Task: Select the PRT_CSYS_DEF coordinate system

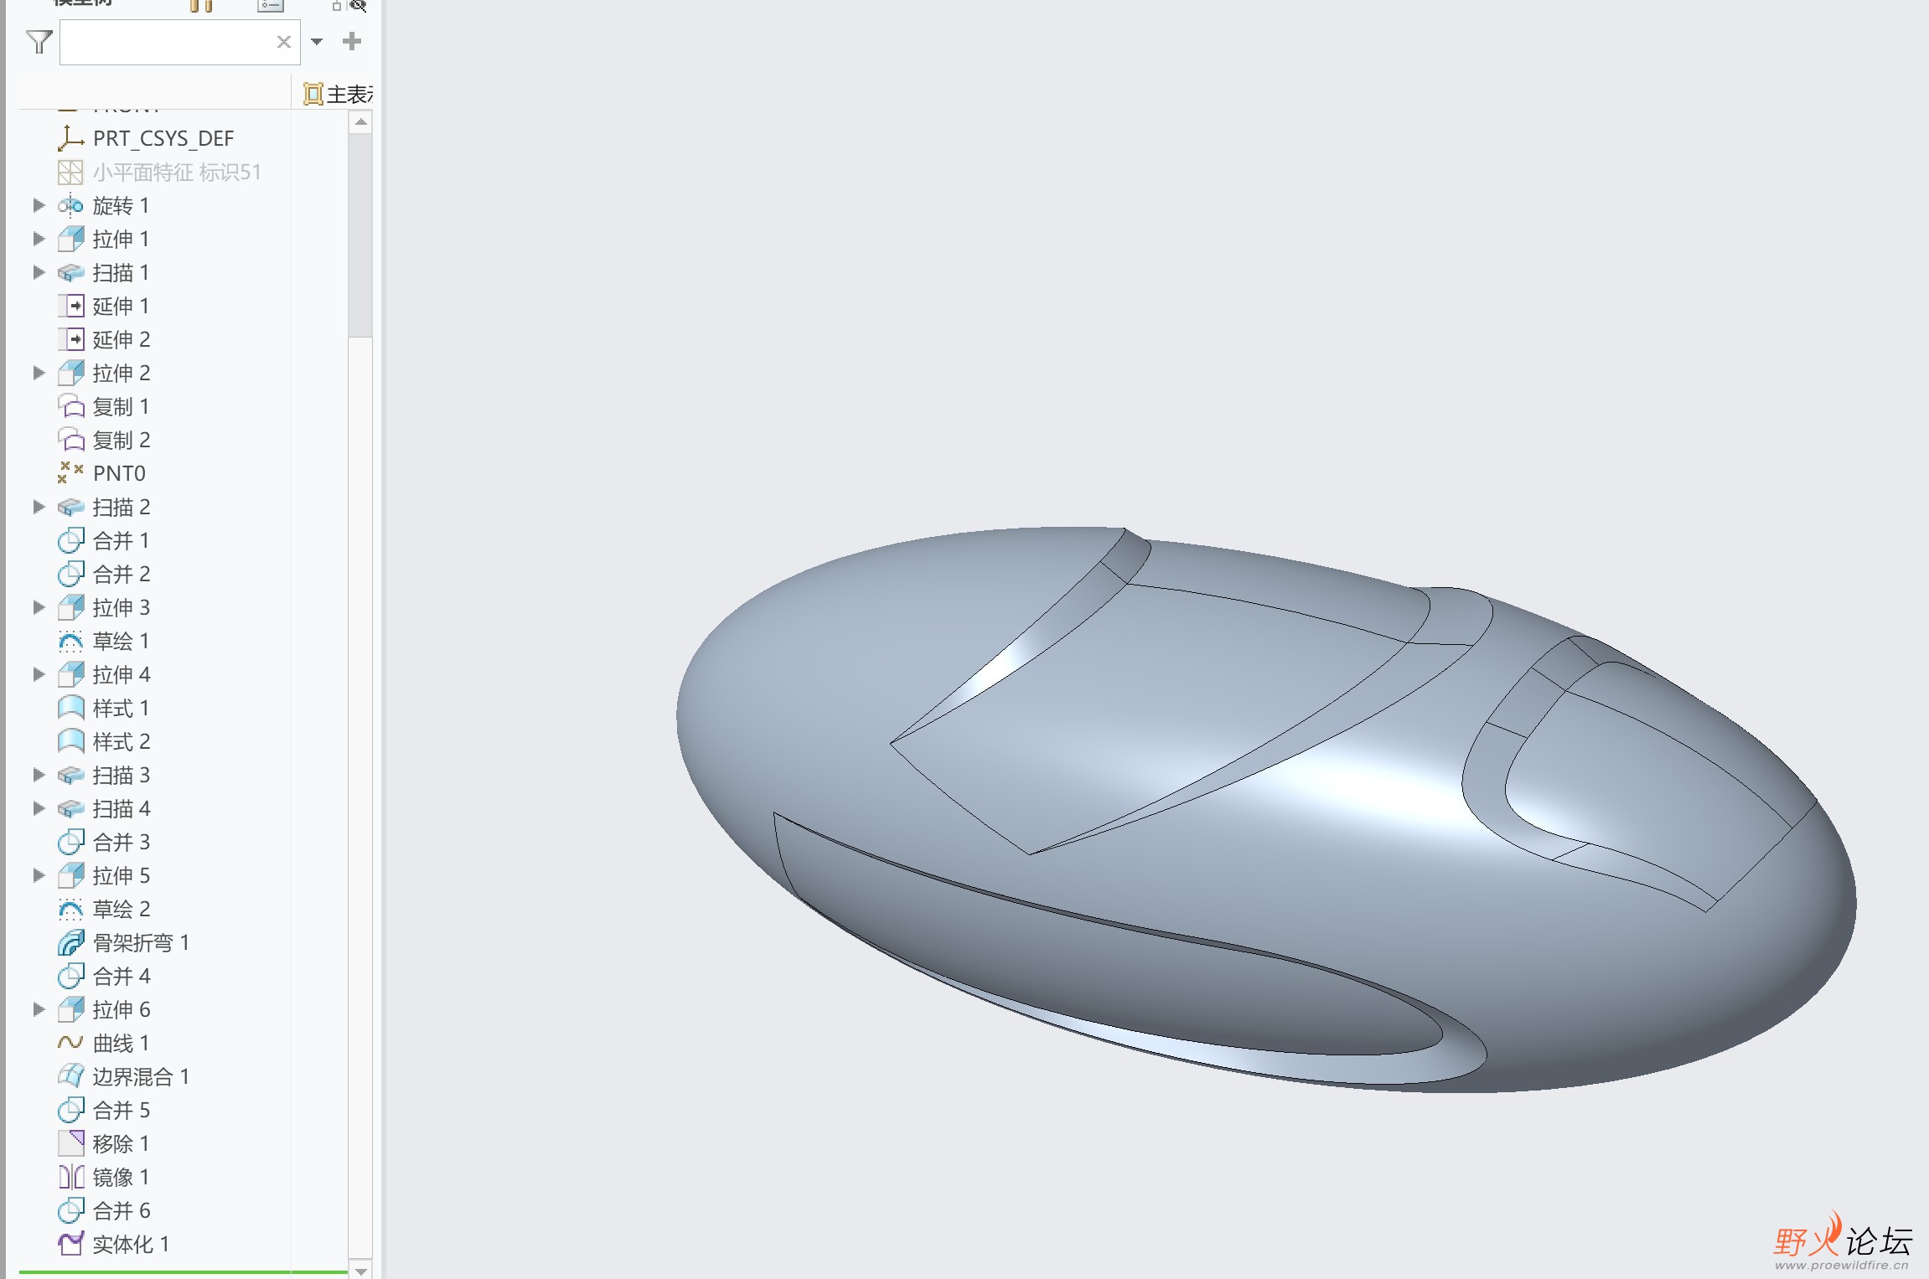Action: click(x=163, y=138)
